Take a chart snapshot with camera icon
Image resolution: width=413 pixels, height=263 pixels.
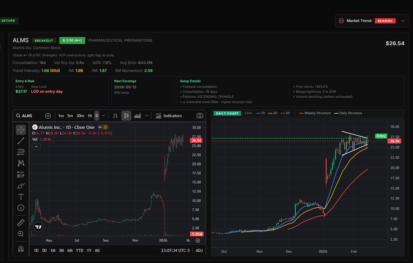[x=200, y=116]
